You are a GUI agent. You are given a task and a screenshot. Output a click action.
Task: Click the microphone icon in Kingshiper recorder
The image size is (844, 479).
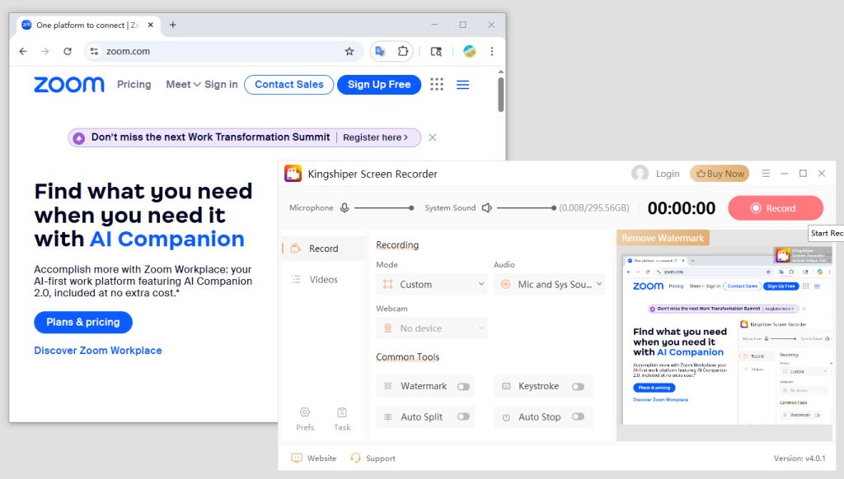click(x=345, y=208)
